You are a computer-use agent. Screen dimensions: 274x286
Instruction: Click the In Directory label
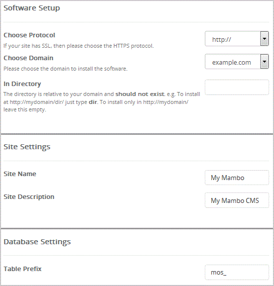click(22, 84)
